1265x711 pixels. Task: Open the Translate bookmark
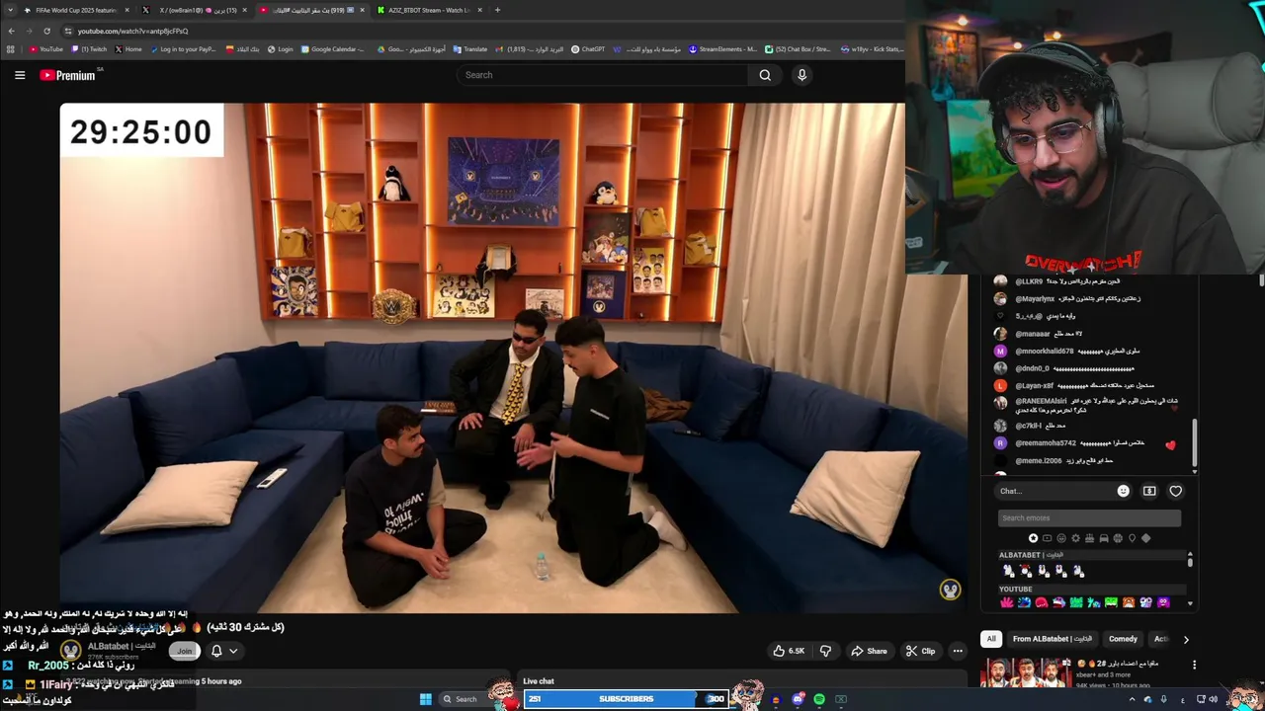(470, 49)
